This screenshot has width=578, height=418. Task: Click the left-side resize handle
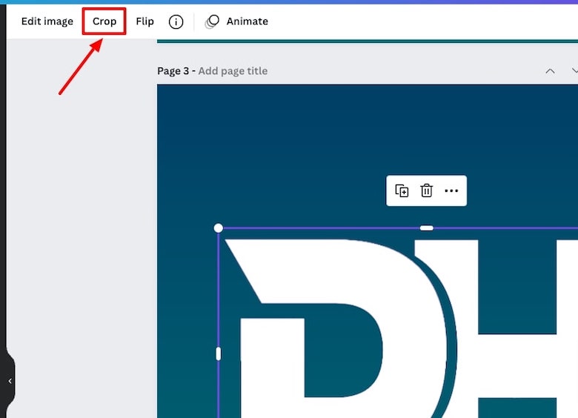(218, 354)
